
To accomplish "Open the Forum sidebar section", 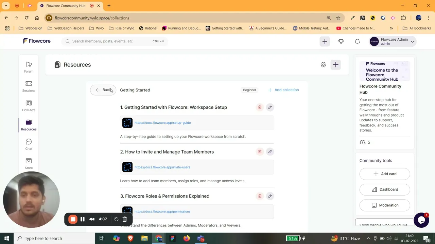I will [29, 67].
